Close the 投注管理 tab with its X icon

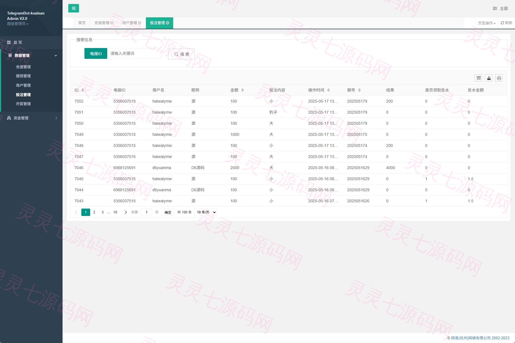coord(167,23)
